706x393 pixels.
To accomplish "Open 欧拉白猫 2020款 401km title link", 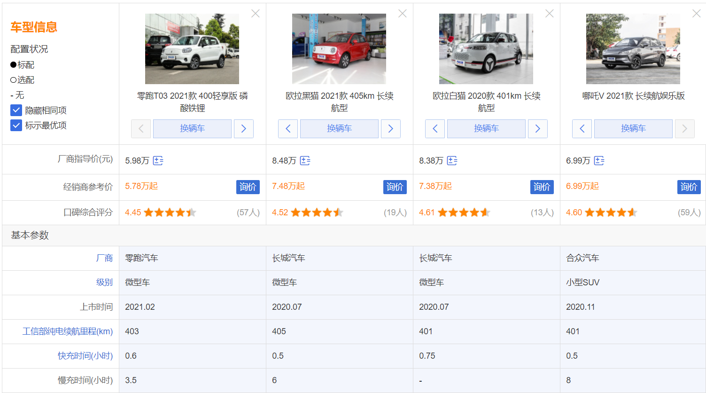I will point(487,102).
